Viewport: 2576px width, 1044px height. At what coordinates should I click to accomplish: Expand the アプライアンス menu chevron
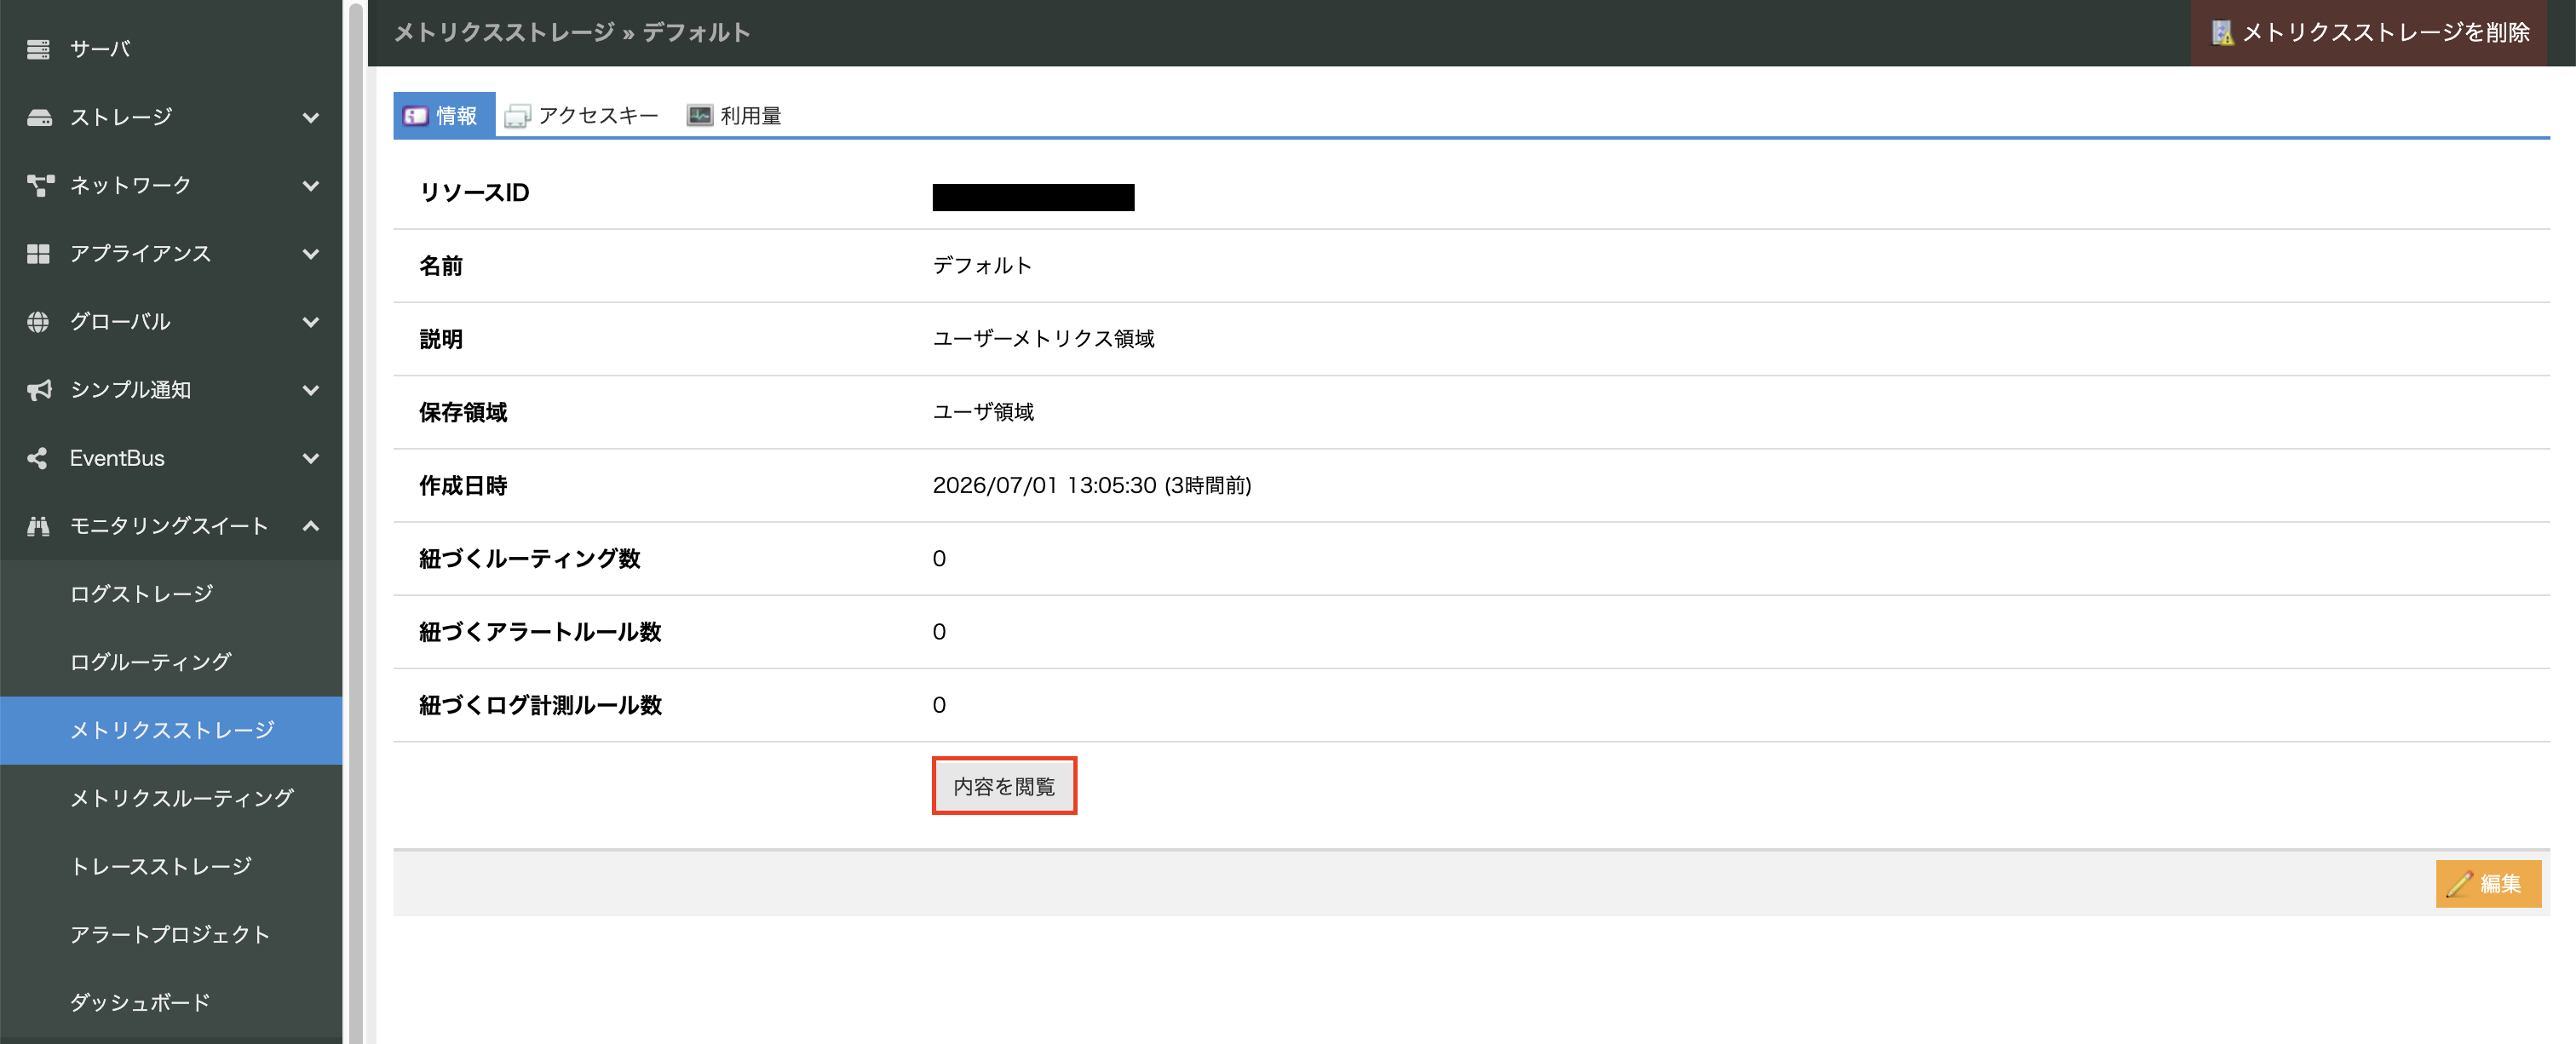click(x=311, y=253)
